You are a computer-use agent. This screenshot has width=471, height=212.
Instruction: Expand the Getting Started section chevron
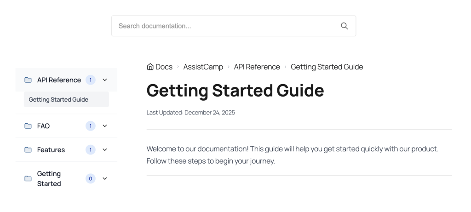tap(105, 179)
